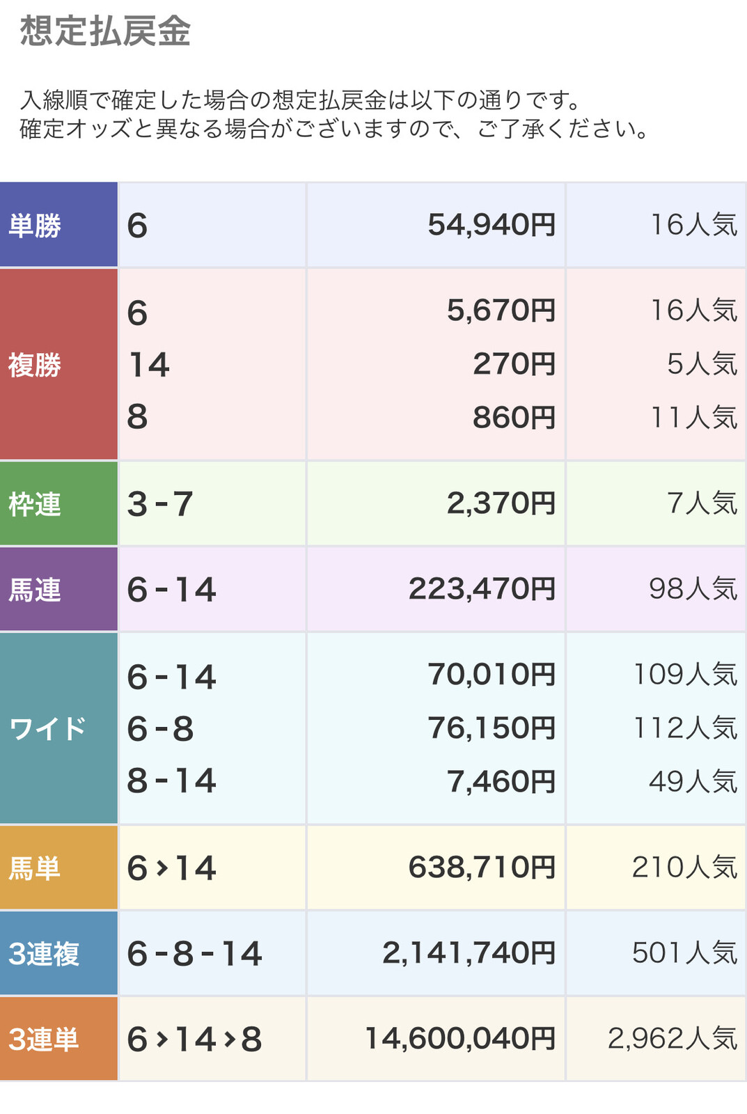Click the 638,710円 exacta payout
This screenshot has width=747, height=1114.
point(482,868)
